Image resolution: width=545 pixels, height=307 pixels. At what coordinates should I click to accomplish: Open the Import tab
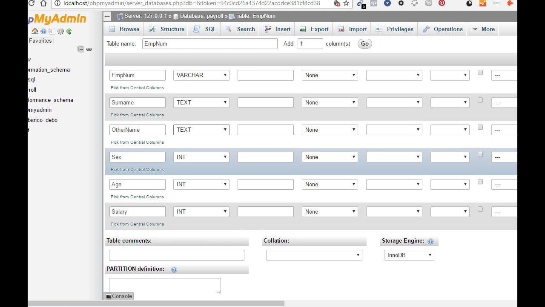tap(352, 29)
